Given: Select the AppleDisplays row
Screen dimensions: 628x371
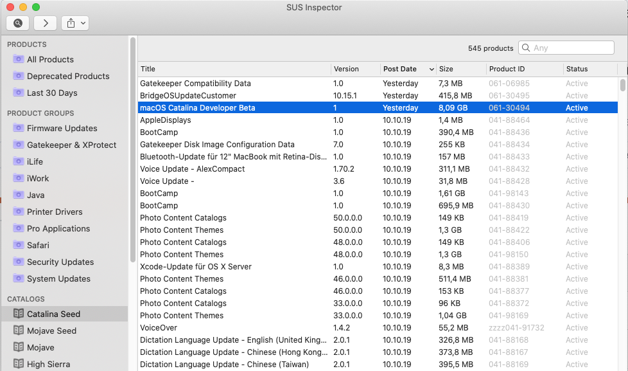Looking at the screenshot, I should tap(378, 120).
